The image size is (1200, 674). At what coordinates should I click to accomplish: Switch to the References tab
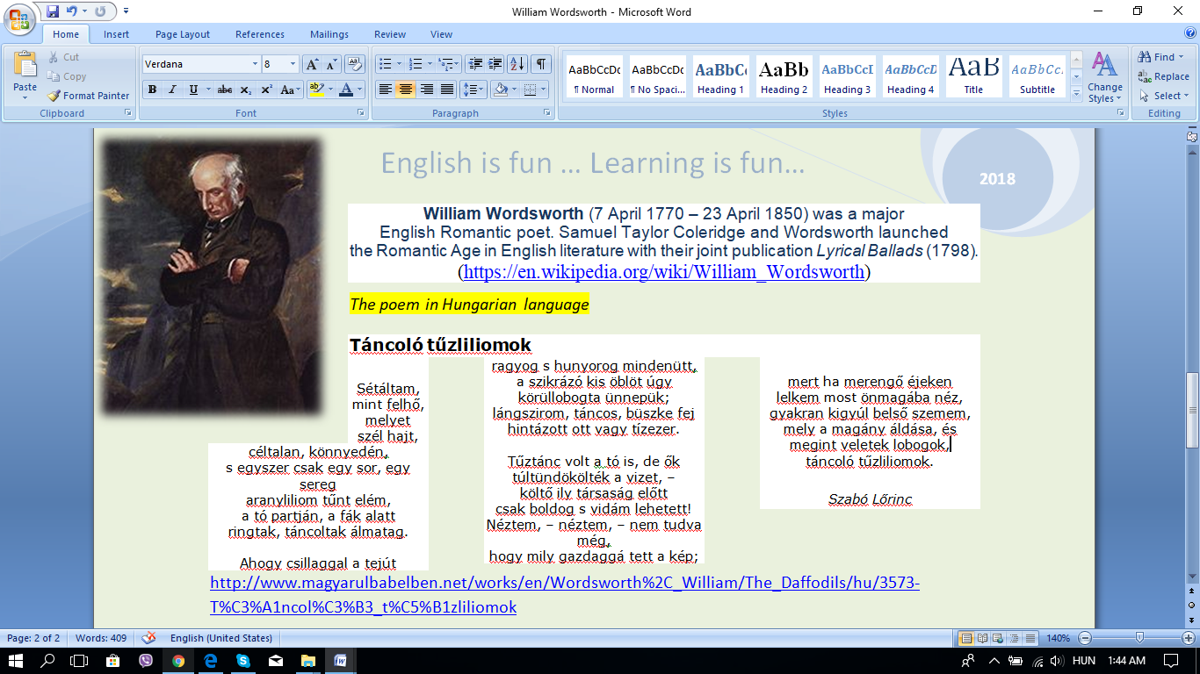click(260, 34)
